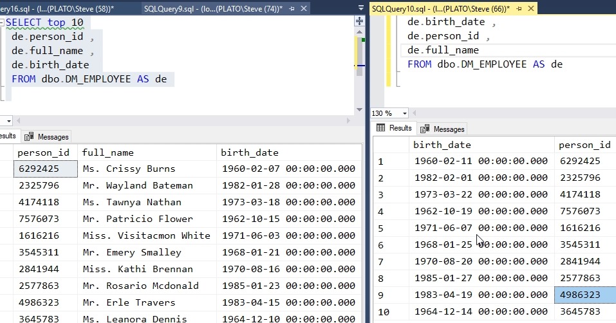Image resolution: width=616 pixels, height=323 pixels.
Task: Click the birth_date column header in right grid
Action: tap(442, 145)
